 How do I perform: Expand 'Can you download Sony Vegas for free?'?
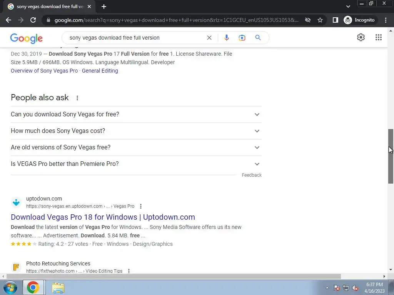[136, 114]
